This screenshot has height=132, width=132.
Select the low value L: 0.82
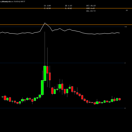coord(68,8)
